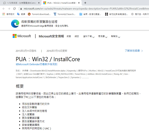The image size is (149, 132).
Task: Open the Torrentz2 Search bookmark
Action: point(64,14)
